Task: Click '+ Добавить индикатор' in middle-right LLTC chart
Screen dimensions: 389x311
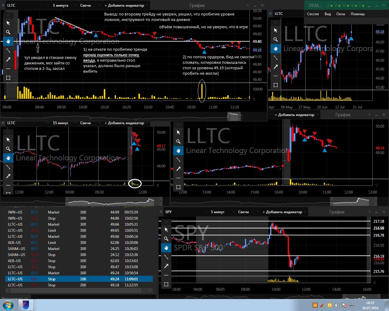Action: point(296,115)
